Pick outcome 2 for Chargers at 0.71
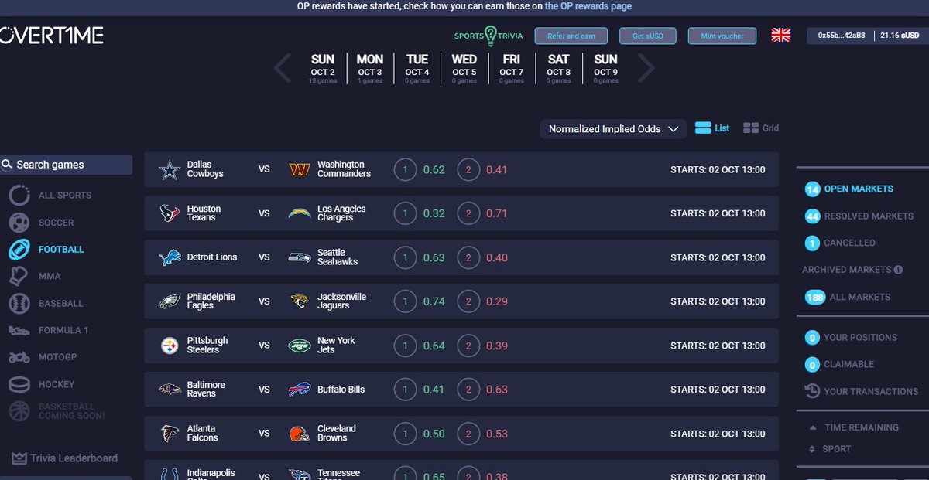The image size is (929, 480). 468,213
